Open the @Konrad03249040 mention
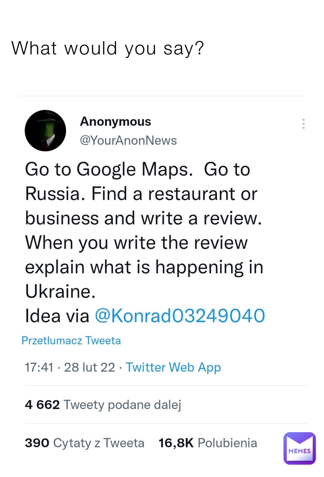The width and height of the screenshot is (324, 477). pyautogui.click(x=180, y=316)
